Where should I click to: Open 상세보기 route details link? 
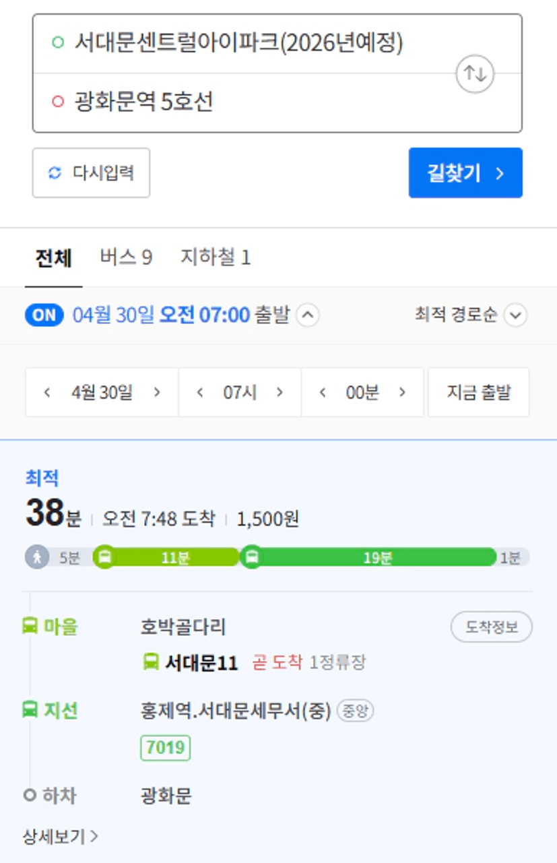tap(61, 837)
